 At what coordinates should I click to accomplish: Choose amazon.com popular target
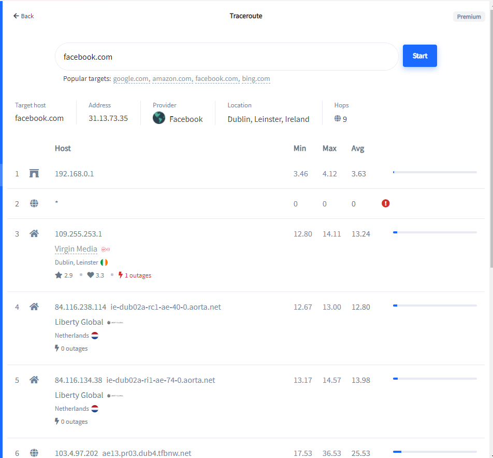click(x=172, y=78)
